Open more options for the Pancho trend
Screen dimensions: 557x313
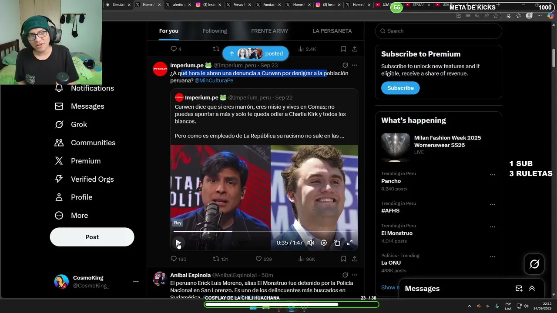coord(493,175)
